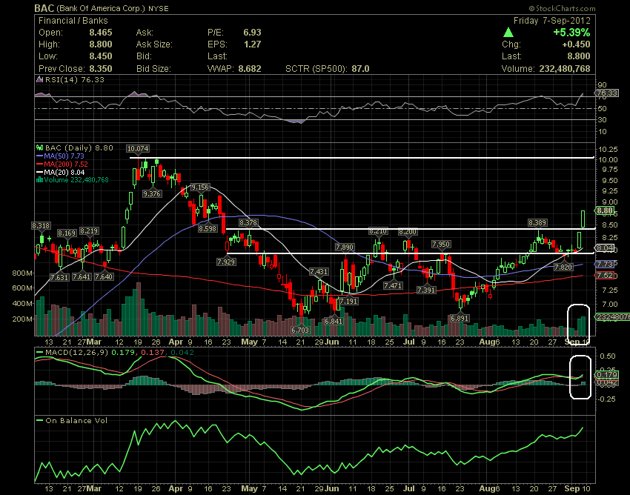630x495 pixels.
Task: Click the '(Bank Of America Corp.)' company name
Action: click(x=101, y=8)
